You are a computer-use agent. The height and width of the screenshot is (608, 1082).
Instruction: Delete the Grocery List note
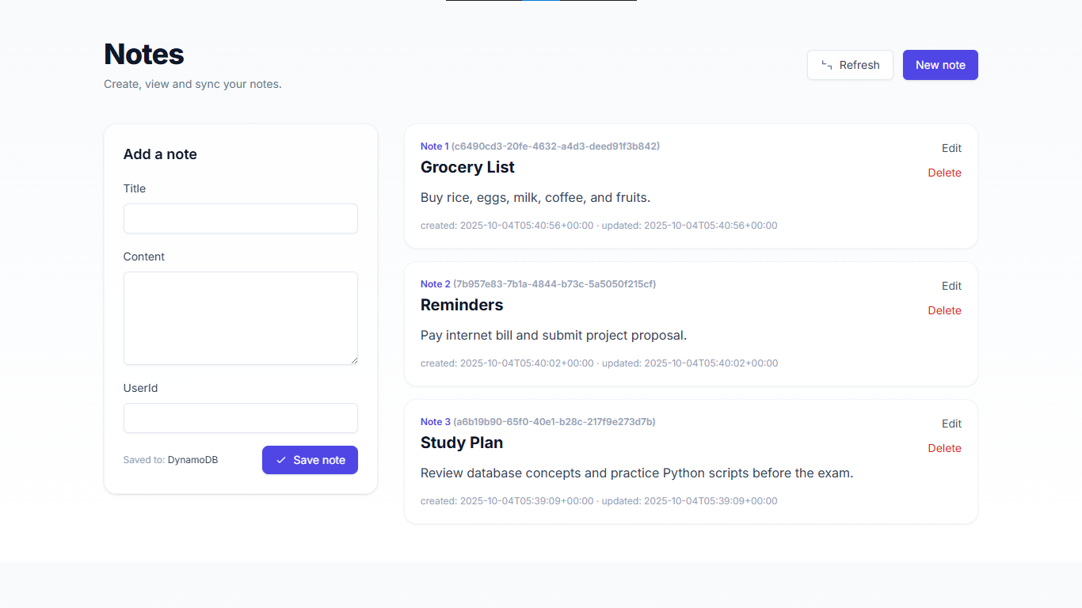[944, 173]
